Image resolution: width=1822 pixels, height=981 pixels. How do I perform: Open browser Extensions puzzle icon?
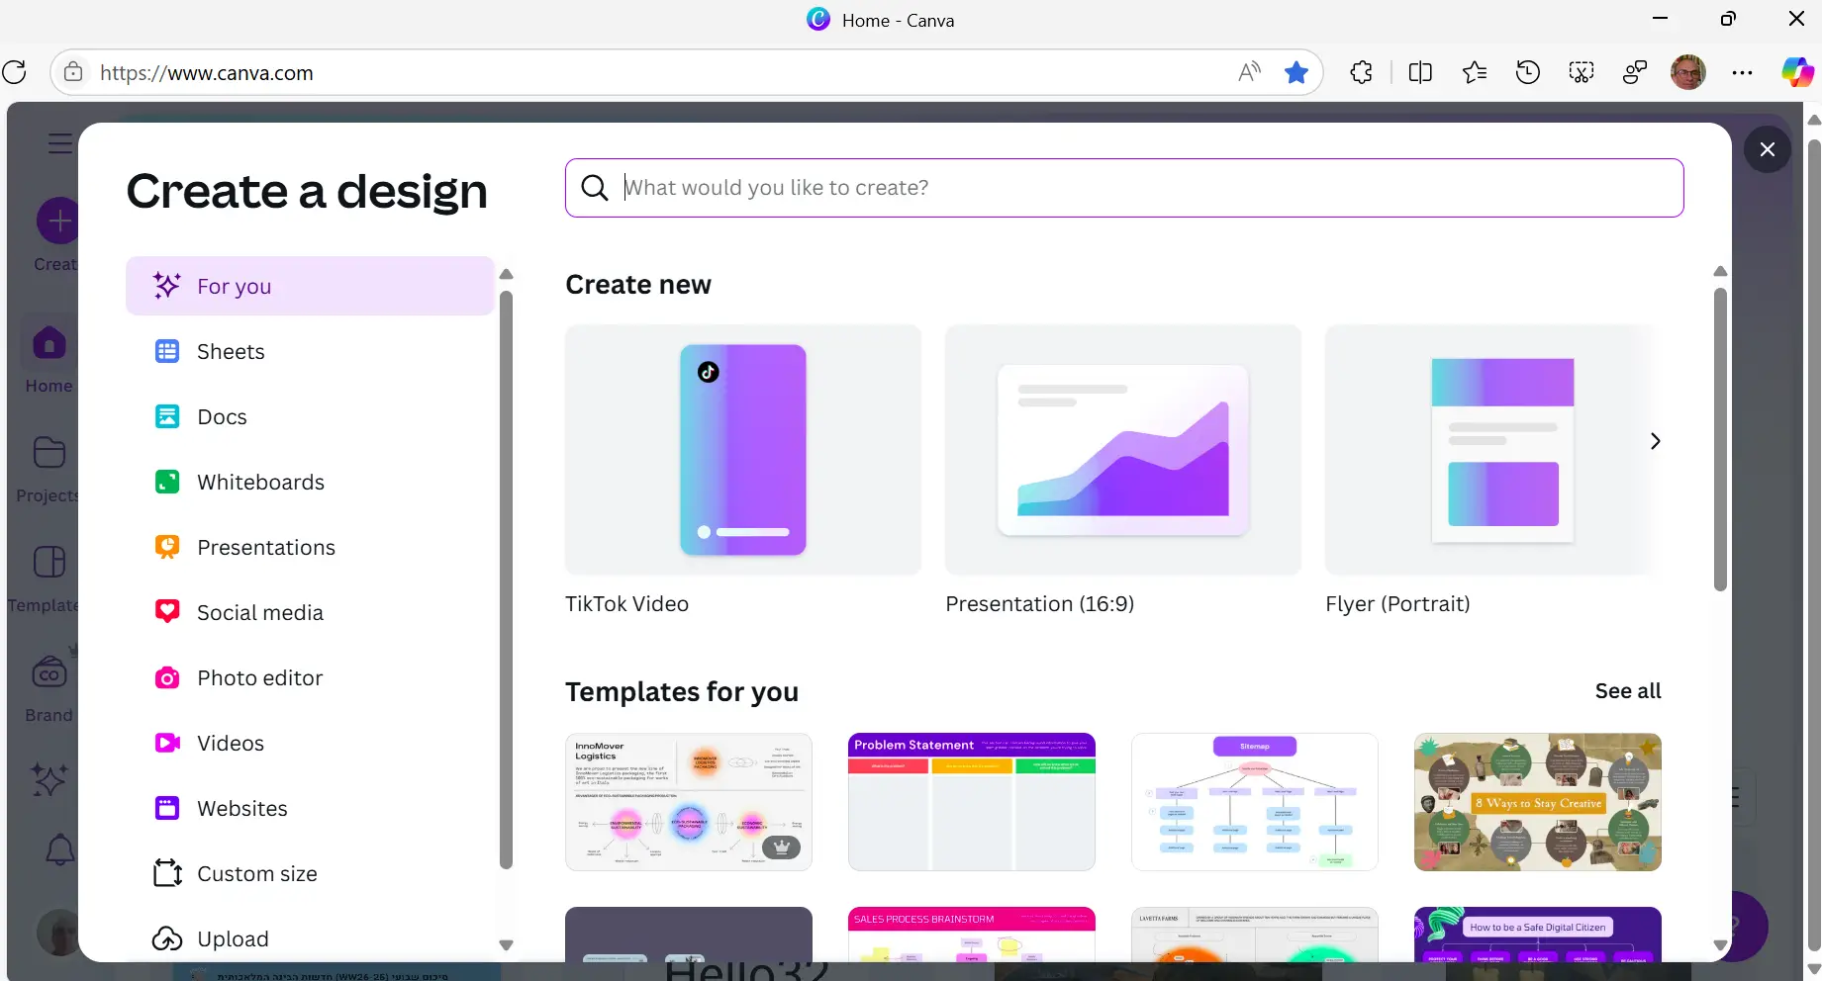1362,72
